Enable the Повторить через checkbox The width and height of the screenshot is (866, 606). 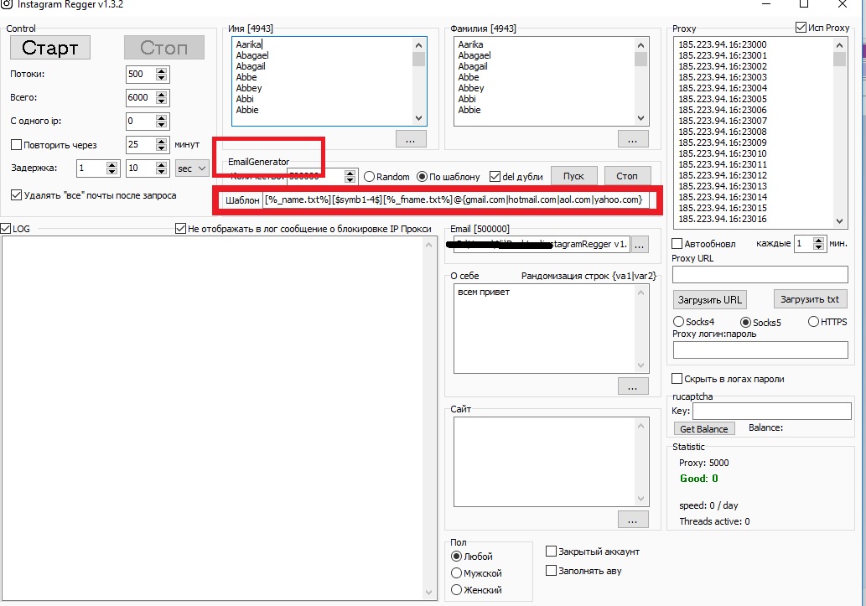pyautogui.click(x=16, y=145)
